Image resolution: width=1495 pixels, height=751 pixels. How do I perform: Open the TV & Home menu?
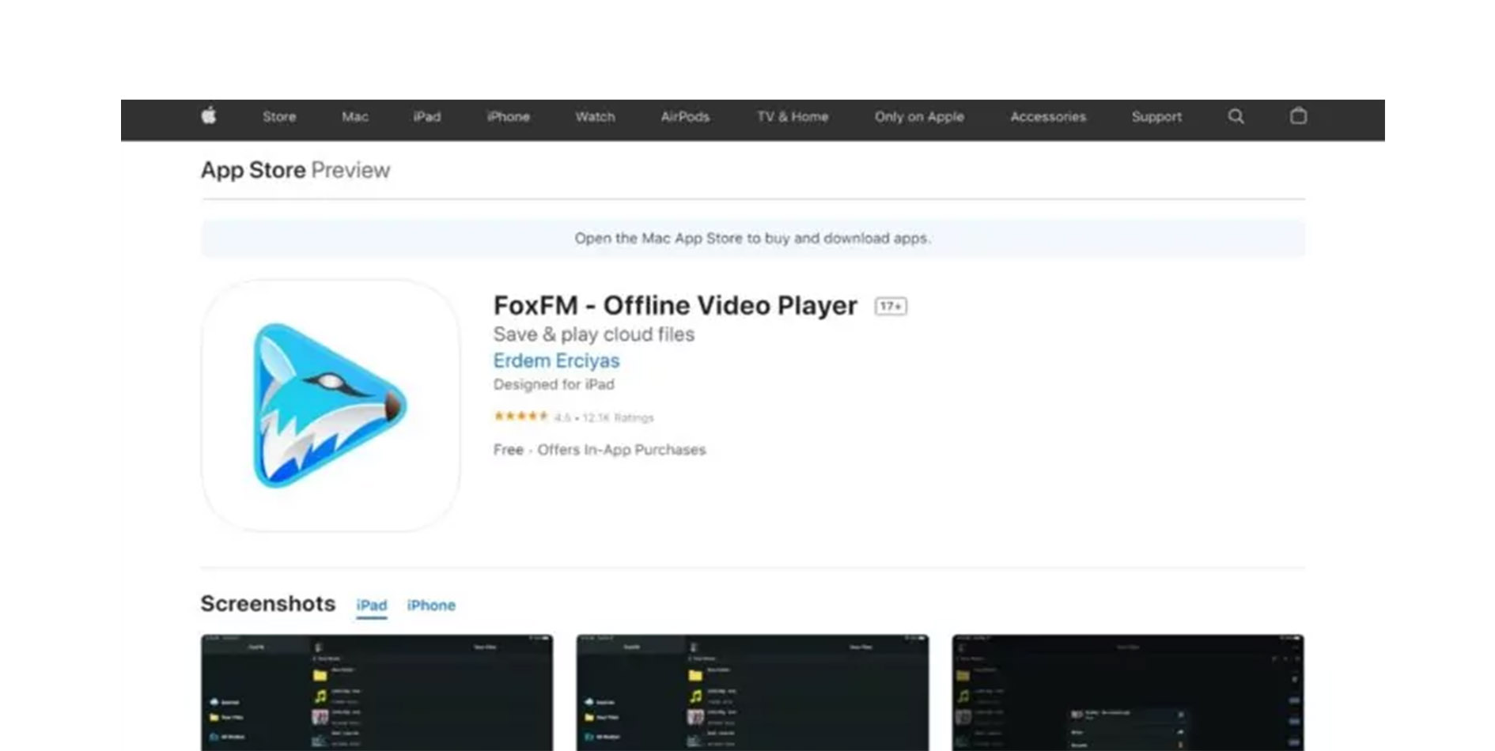[x=792, y=117]
